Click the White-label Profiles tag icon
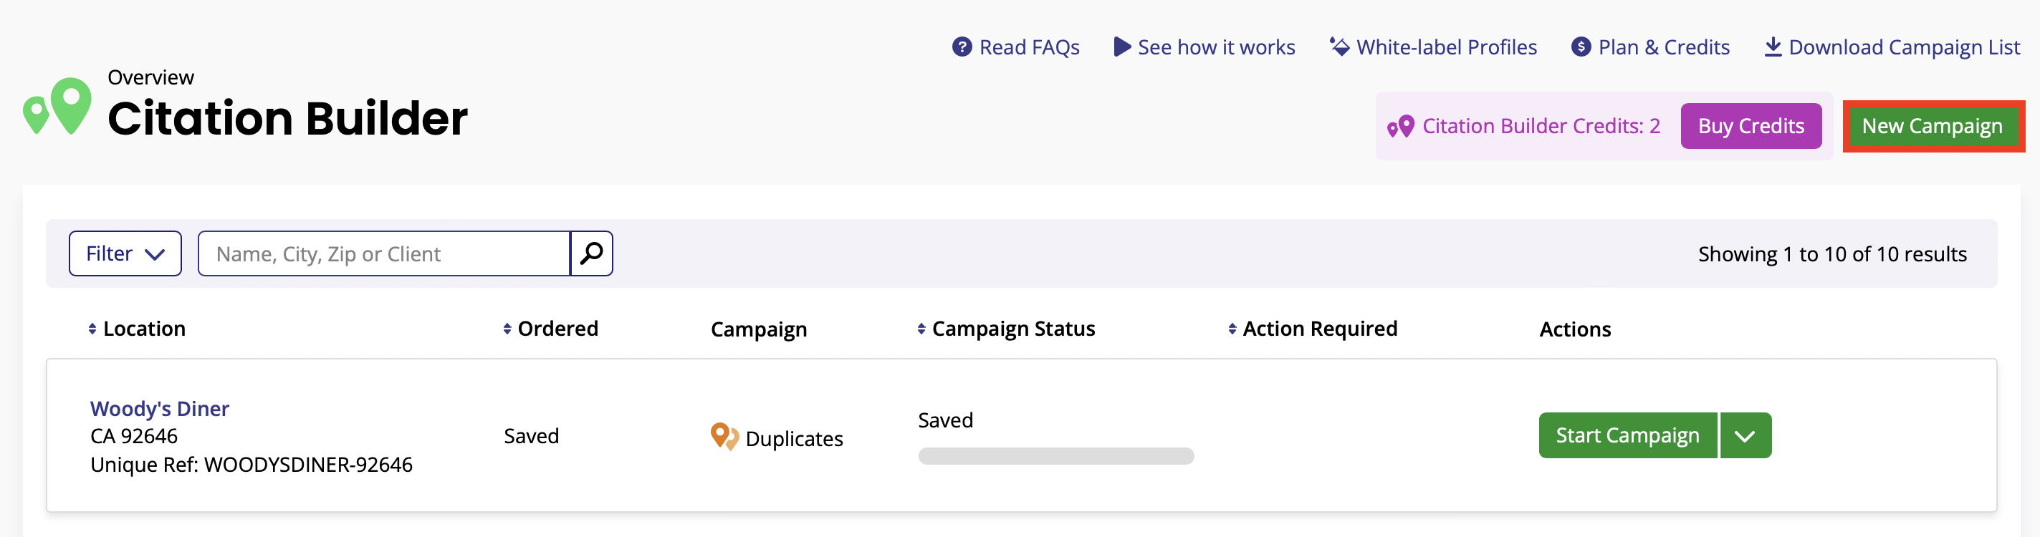The width and height of the screenshot is (2040, 537). click(1339, 47)
